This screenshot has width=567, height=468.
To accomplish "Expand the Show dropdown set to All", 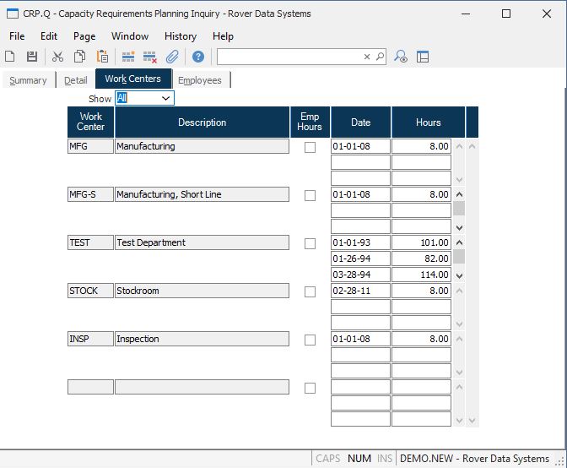I will 165,98.
